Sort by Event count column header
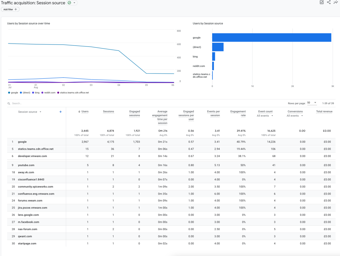This screenshot has height=256, width=340. click(265, 112)
